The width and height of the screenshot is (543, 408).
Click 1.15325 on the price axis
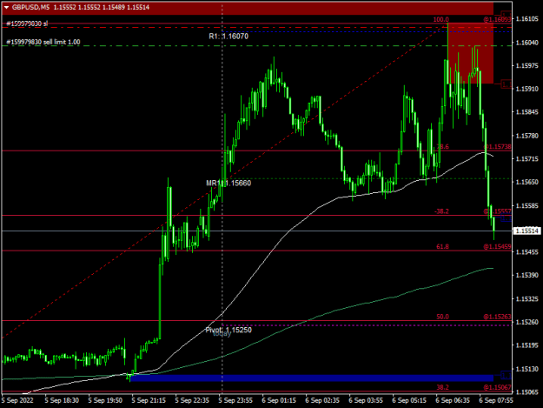pyautogui.click(x=527, y=298)
